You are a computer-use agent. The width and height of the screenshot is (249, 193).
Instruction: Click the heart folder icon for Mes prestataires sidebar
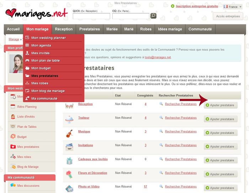(13, 147)
